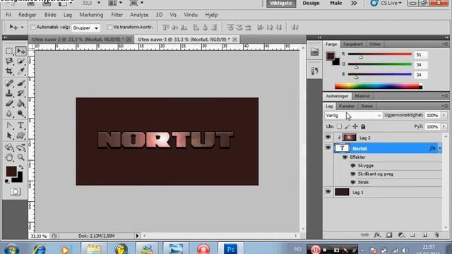Hide the Nortut text layer
Image resolution: width=452 pixels, height=254 pixels.
click(328, 147)
